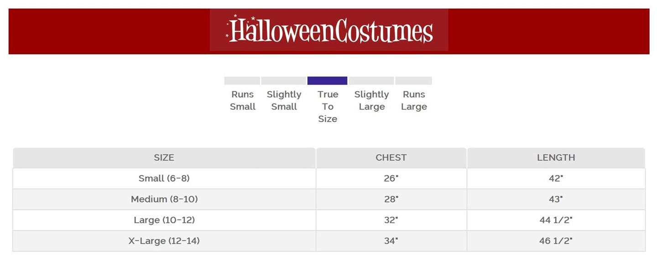Viewport: 657px width, 264px height.
Task: Click the 46 1/2" length cell
Action: [556, 241]
